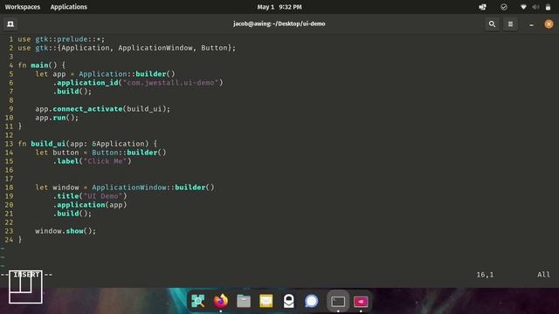Click "app.connect_activate(build_ui);" line

click(103, 109)
